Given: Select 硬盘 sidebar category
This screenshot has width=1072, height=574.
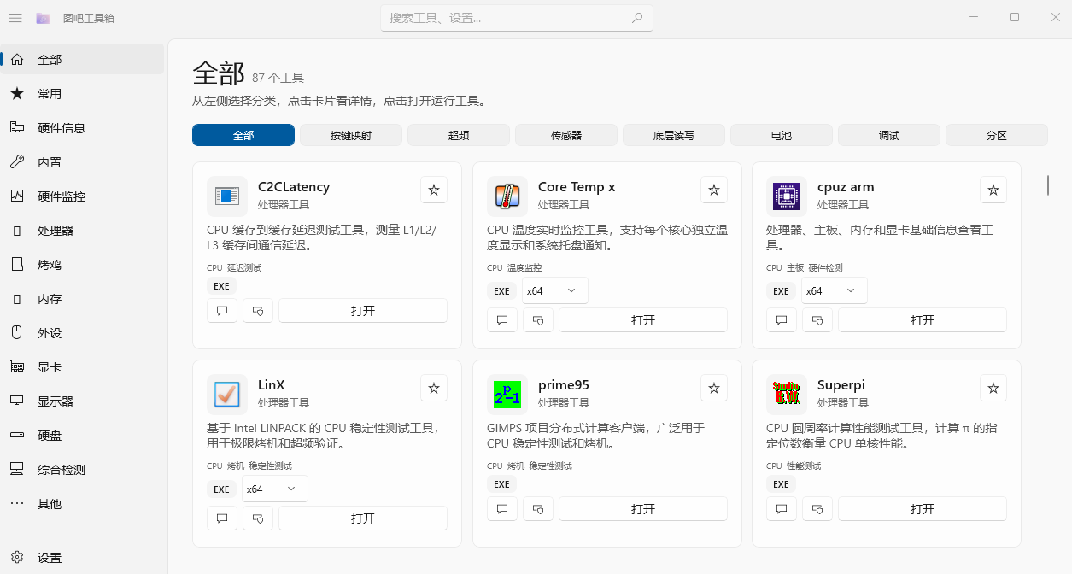Looking at the screenshot, I should pyautogui.click(x=82, y=436).
